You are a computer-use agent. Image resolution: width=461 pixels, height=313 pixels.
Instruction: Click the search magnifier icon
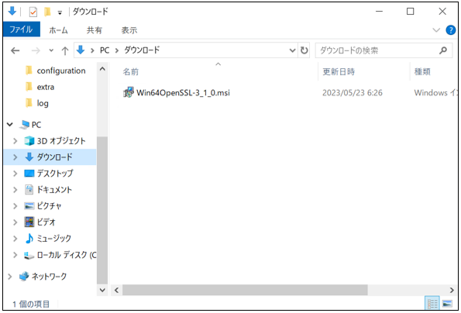click(442, 50)
